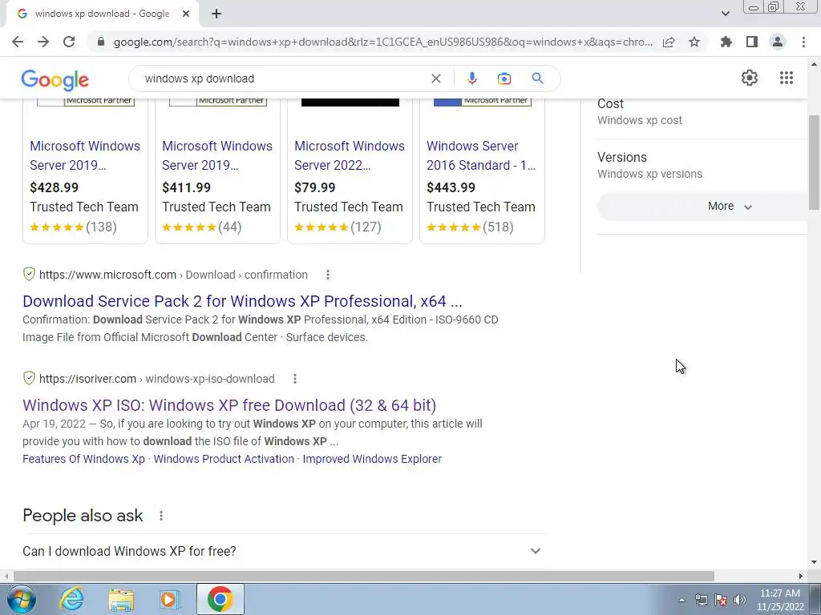Open Windows Product Activation sitelink

(224, 459)
